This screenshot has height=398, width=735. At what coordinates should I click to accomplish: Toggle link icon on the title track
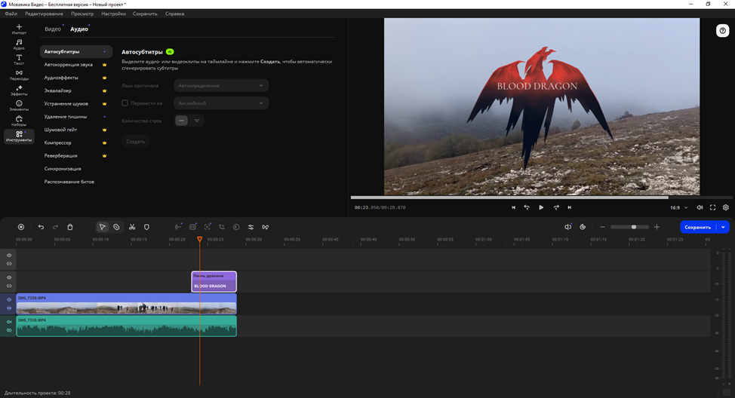click(x=9, y=286)
